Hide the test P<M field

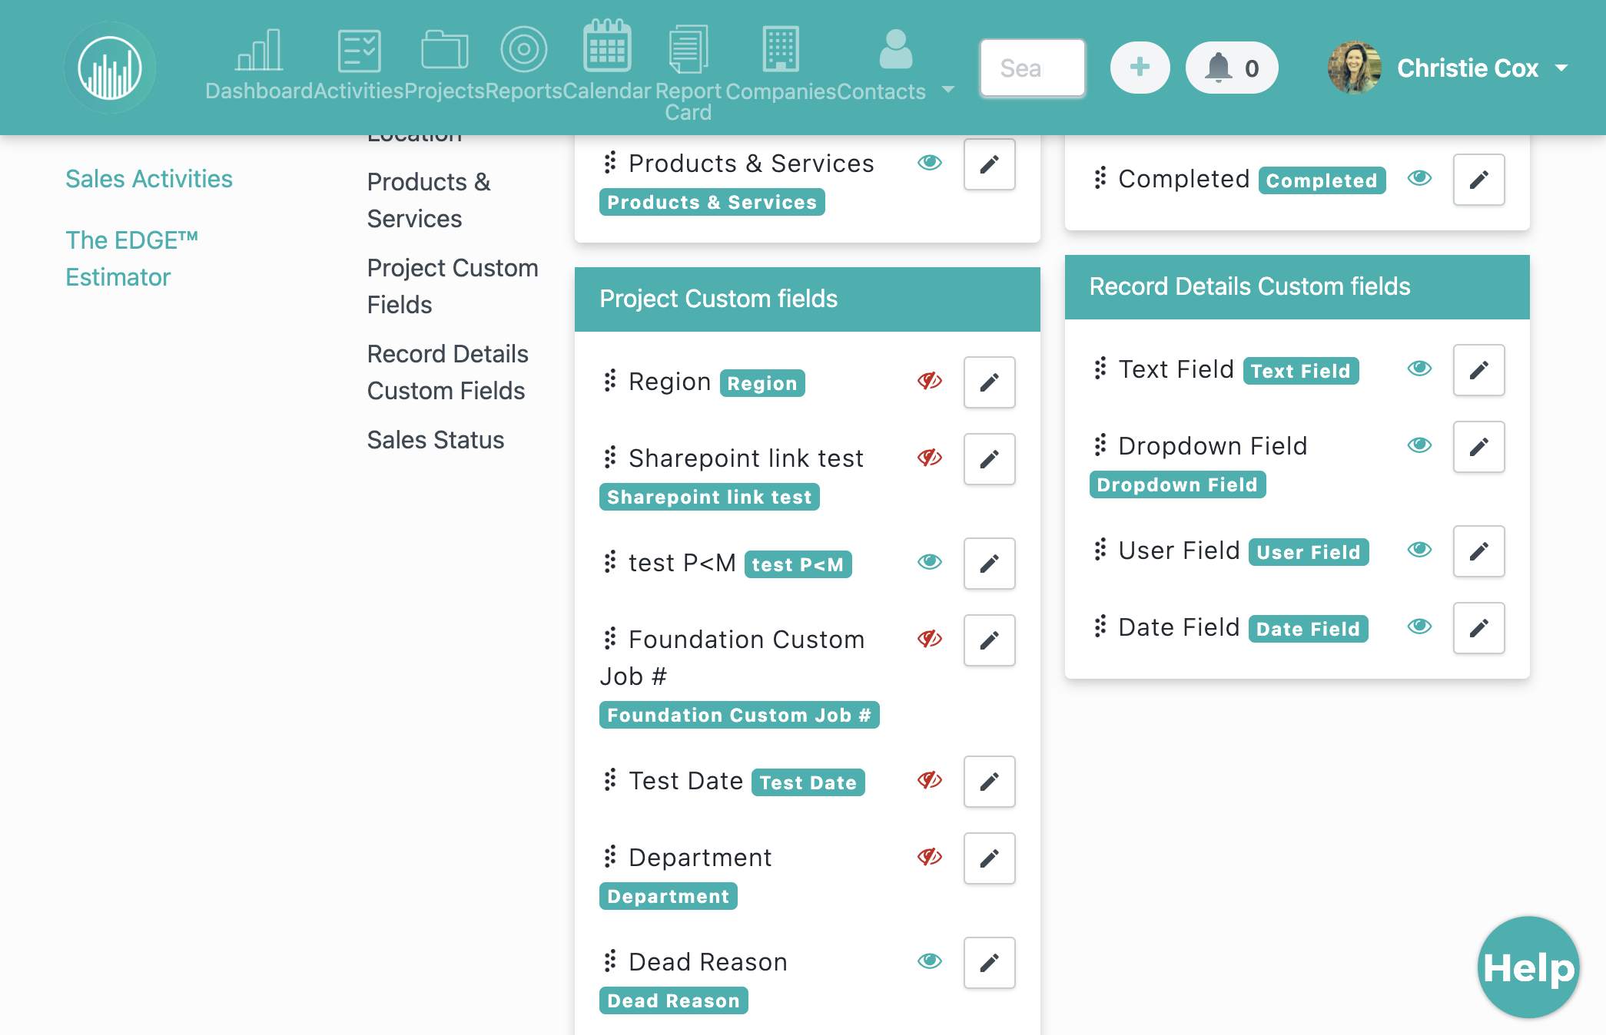[929, 562]
